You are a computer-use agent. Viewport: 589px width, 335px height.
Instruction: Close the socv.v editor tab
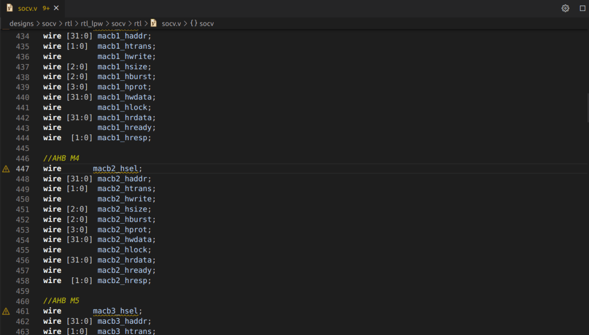click(56, 8)
